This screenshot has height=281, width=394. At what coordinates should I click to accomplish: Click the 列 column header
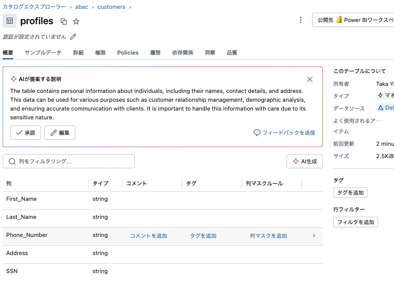[9, 184]
